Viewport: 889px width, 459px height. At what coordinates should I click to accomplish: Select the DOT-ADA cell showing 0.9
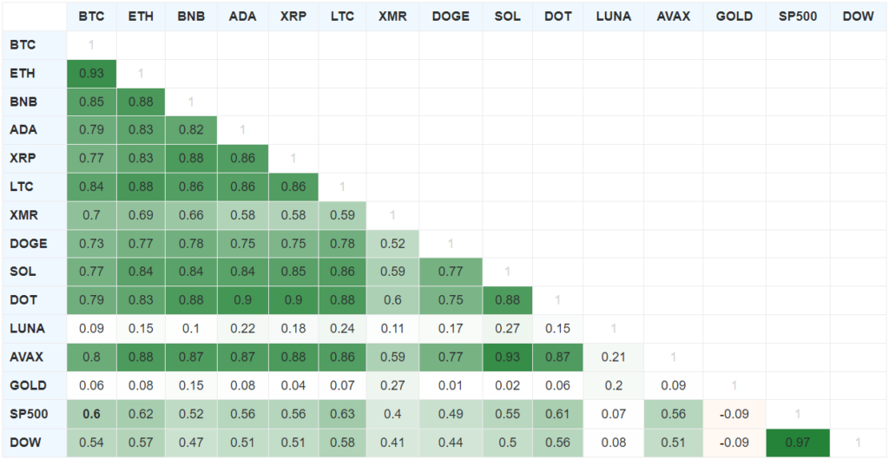point(242,301)
